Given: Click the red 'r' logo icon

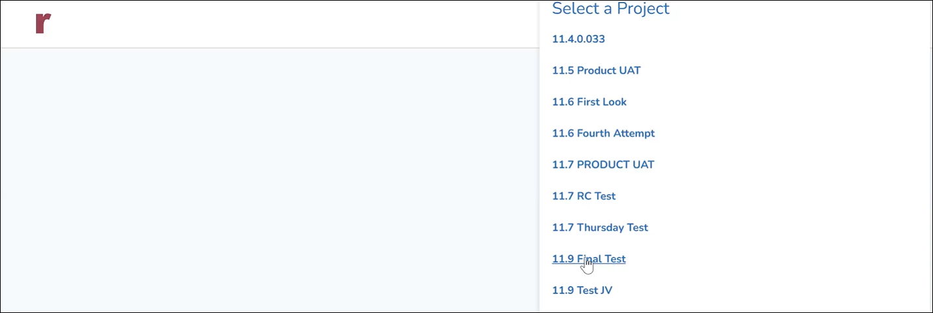Looking at the screenshot, I should coord(43,23).
